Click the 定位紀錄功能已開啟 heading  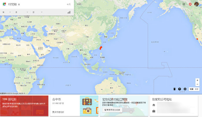(x=115, y=99)
